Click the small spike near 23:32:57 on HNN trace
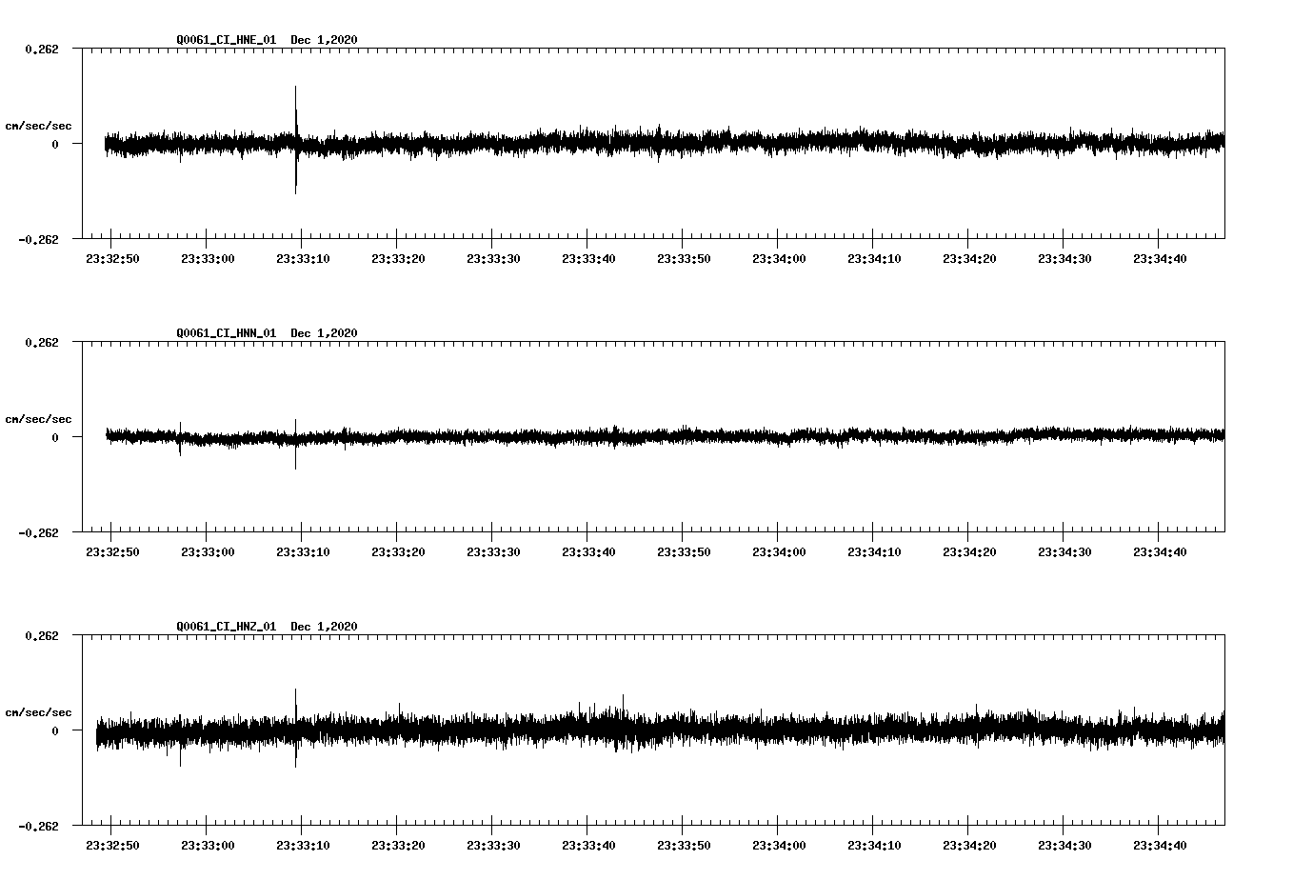Screen dimensions: 1293x880 [x=182, y=440]
